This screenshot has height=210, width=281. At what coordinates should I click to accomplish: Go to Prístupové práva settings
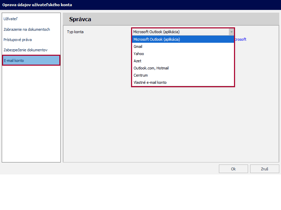pos(17,40)
